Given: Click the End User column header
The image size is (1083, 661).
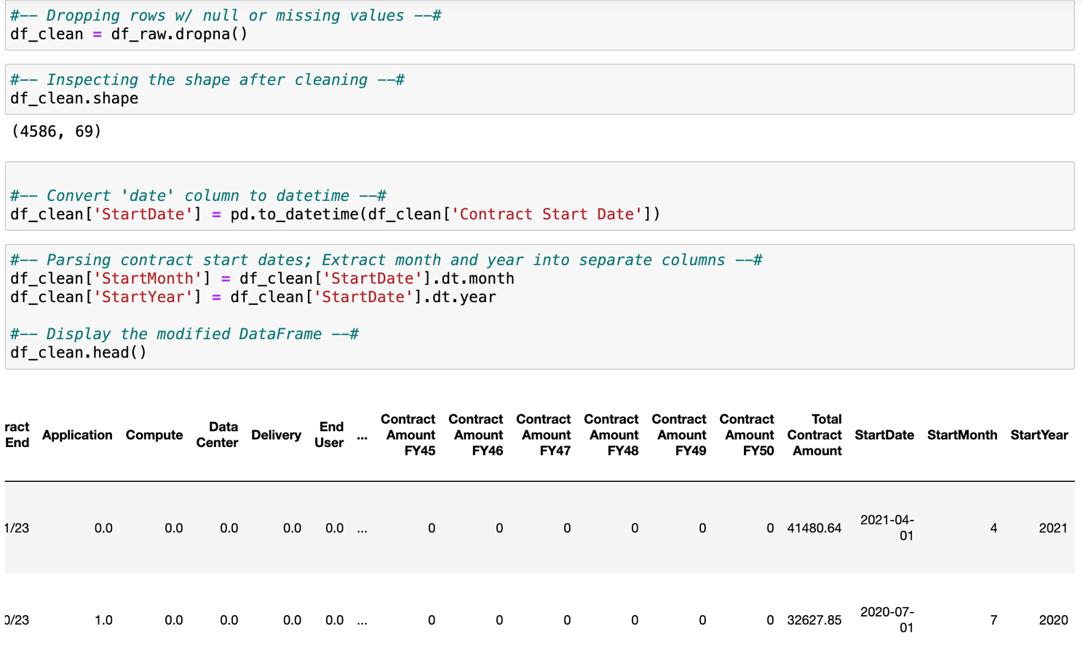Looking at the screenshot, I should click(x=330, y=435).
